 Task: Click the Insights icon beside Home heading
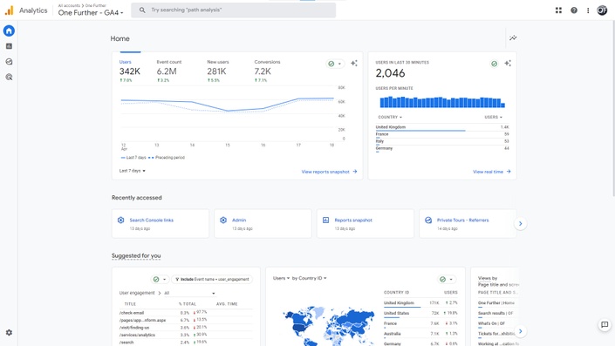tap(513, 38)
